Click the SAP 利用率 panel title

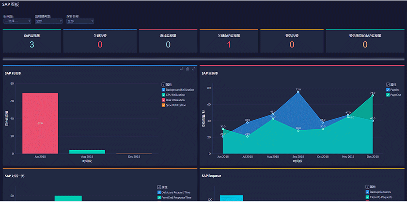[13, 74]
